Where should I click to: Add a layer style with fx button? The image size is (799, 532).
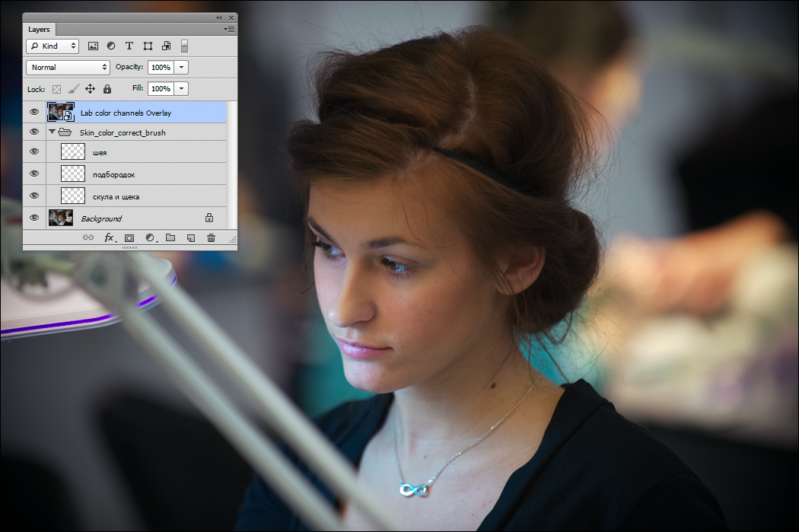110,237
